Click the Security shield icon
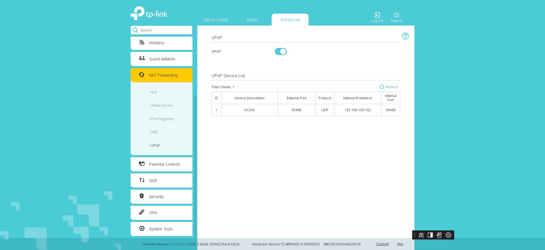This screenshot has height=250, width=545. [x=142, y=196]
